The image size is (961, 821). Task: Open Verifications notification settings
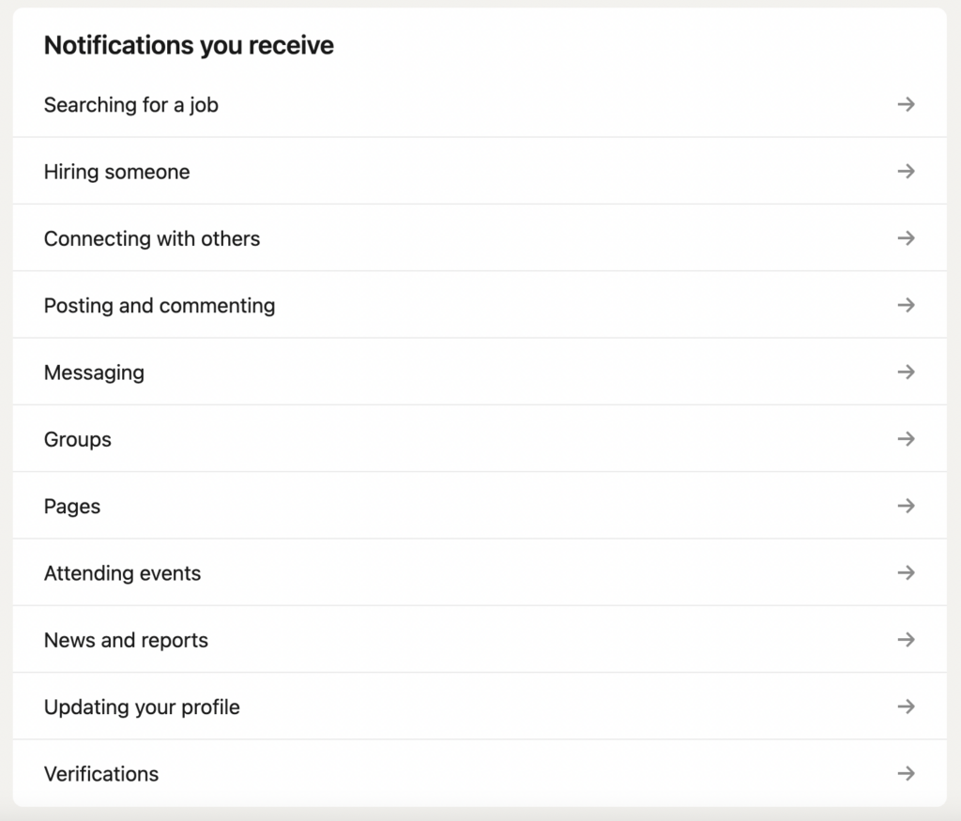point(100,773)
